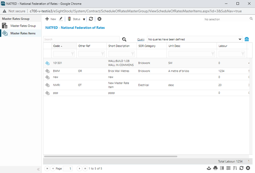255x173 pixels.
Task: Sort by the Code column header
Action: tap(57, 46)
